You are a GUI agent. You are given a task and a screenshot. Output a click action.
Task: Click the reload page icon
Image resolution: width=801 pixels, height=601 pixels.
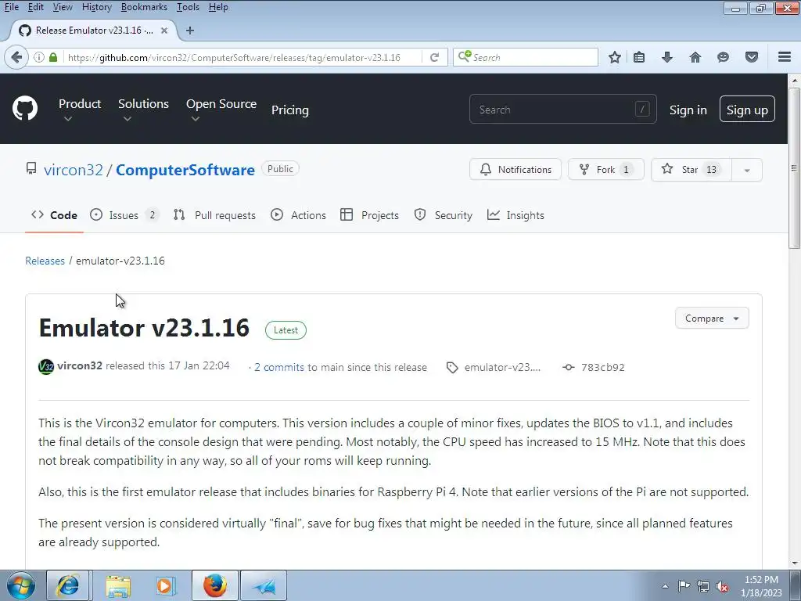click(x=434, y=57)
